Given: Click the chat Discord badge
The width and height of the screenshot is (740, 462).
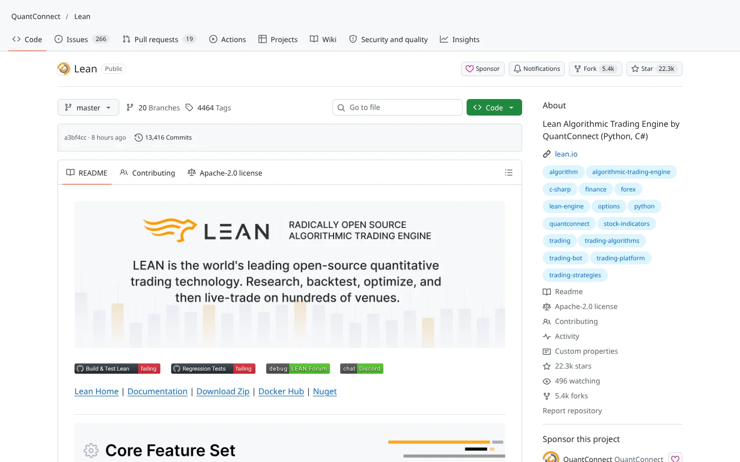Looking at the screenshot, I should (362, 369).
